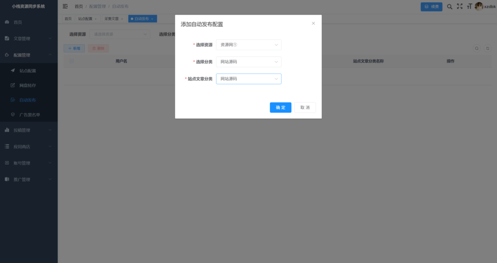The height and width of the screenshot is (263, 497).
Task: Click the 操作 column header
Action: (450, 61)
